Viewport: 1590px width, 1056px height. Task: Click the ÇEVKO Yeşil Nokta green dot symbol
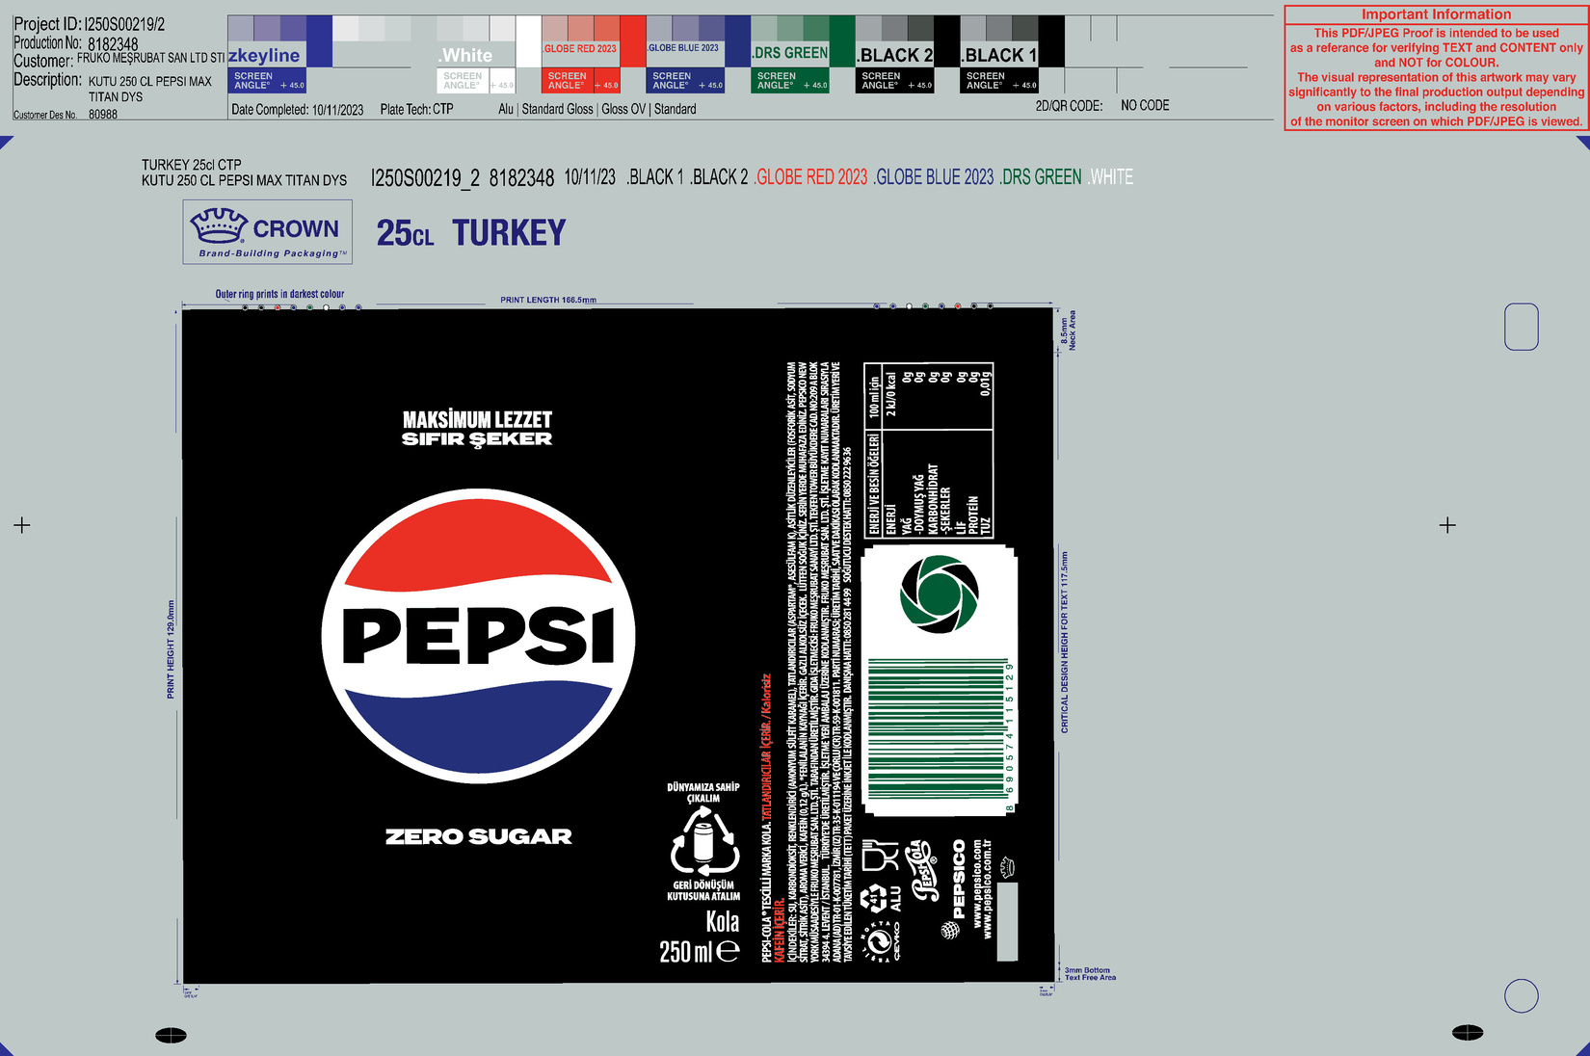click(882, 941)
